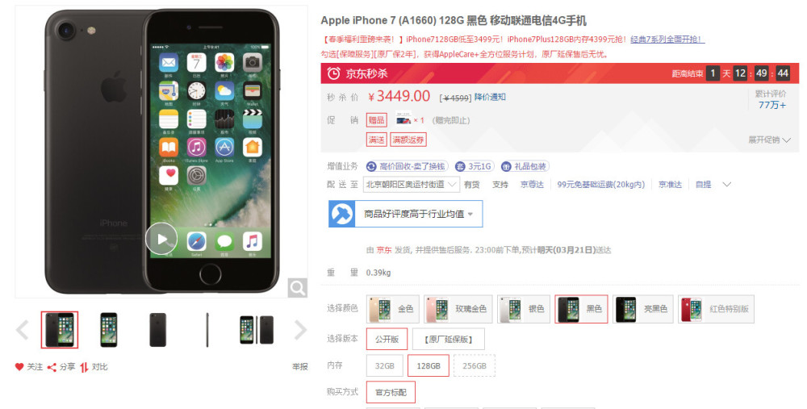Click the 高价回收 trade-in service icon
Viewport: 807px width, 409px height.
point(371,167)
